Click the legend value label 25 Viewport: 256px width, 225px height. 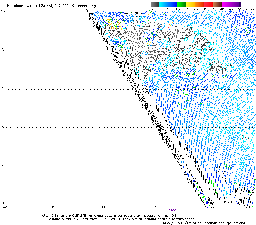(195, 9)
